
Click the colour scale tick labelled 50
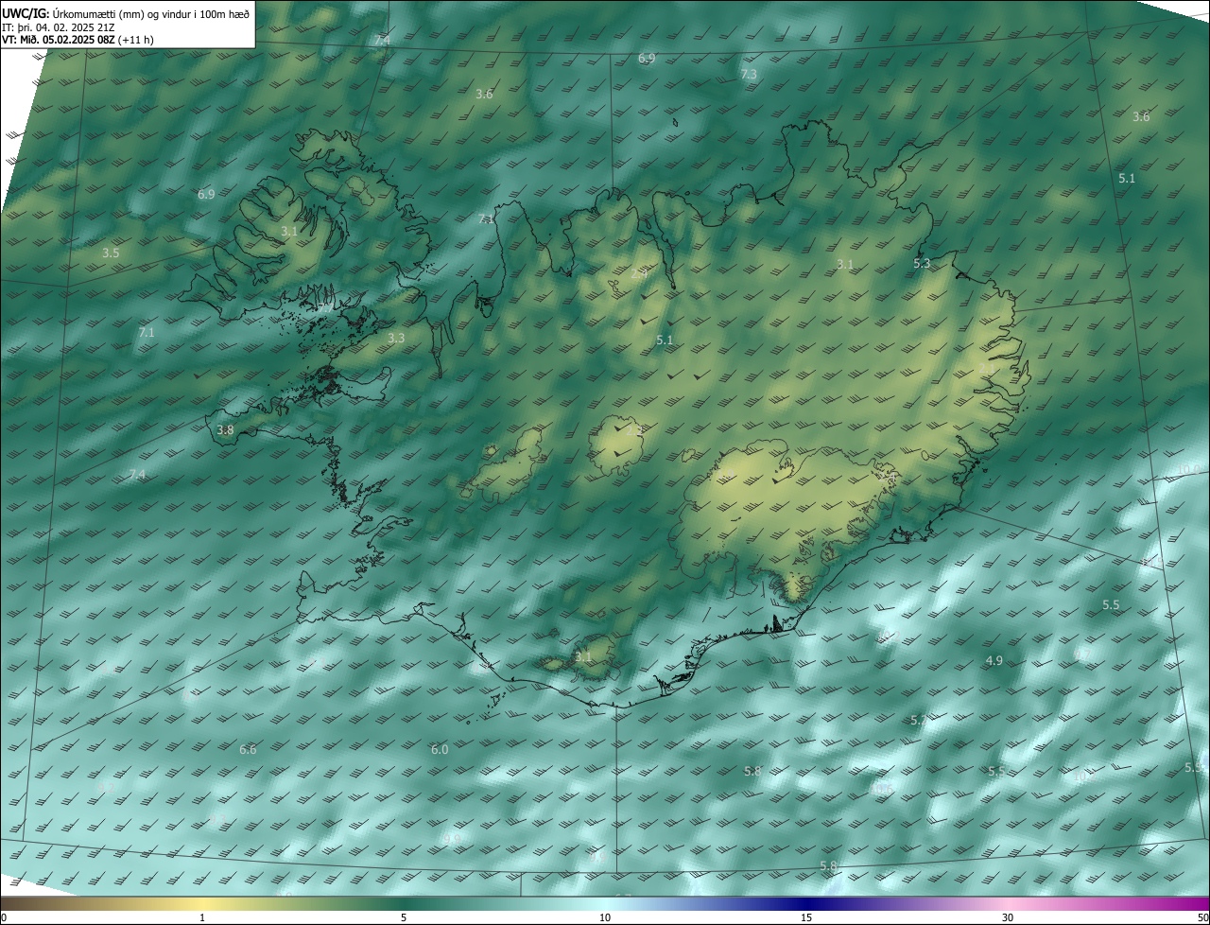(x=1202, y=917)
